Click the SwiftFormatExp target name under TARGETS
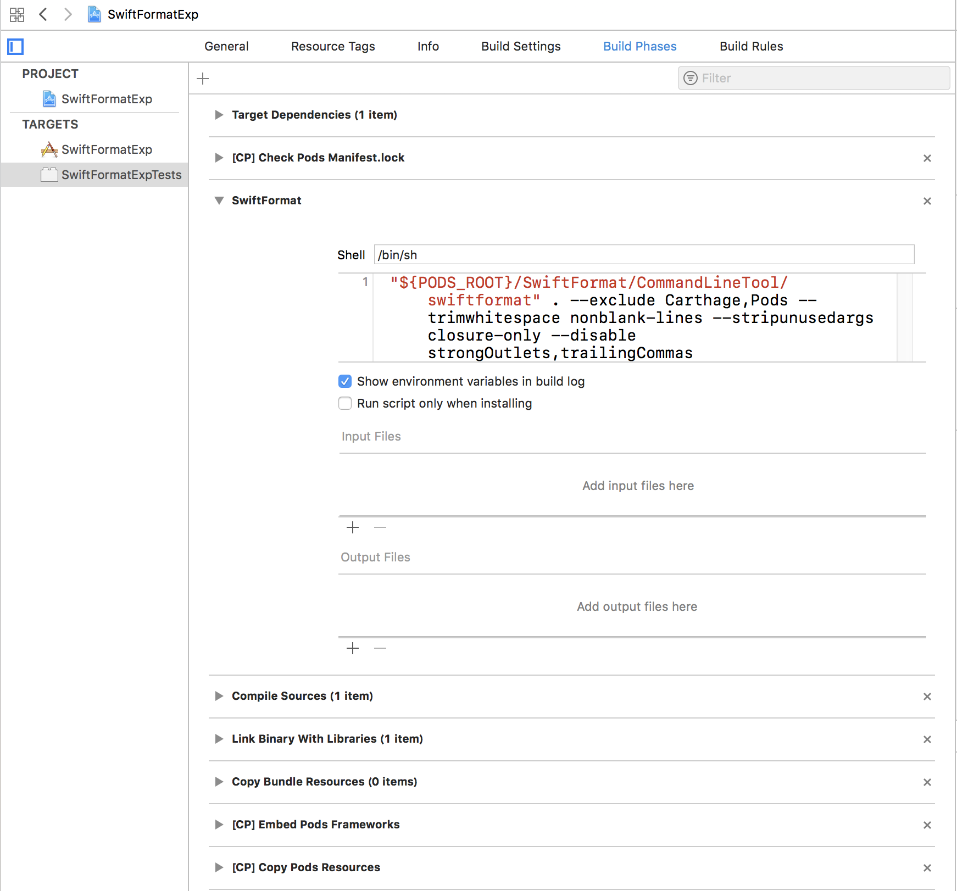The width and height of the screenshot is (957, 891). tap(107, 149)
